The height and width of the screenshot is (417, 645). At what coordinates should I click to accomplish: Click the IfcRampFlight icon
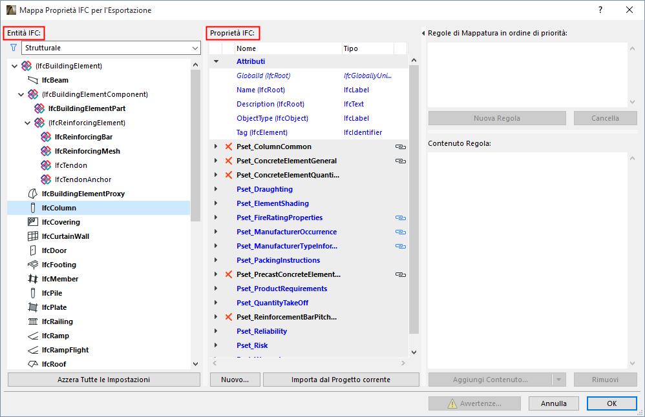(x=33, y=350)
